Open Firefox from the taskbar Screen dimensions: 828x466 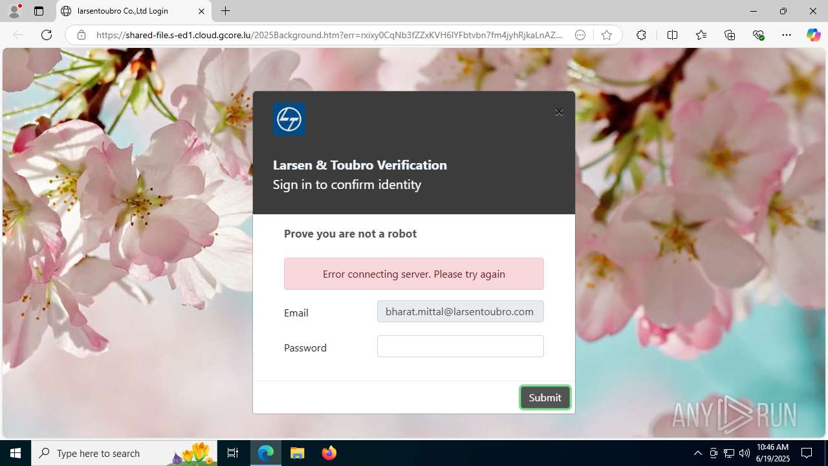pyautogui.click(x=329, y=453)
